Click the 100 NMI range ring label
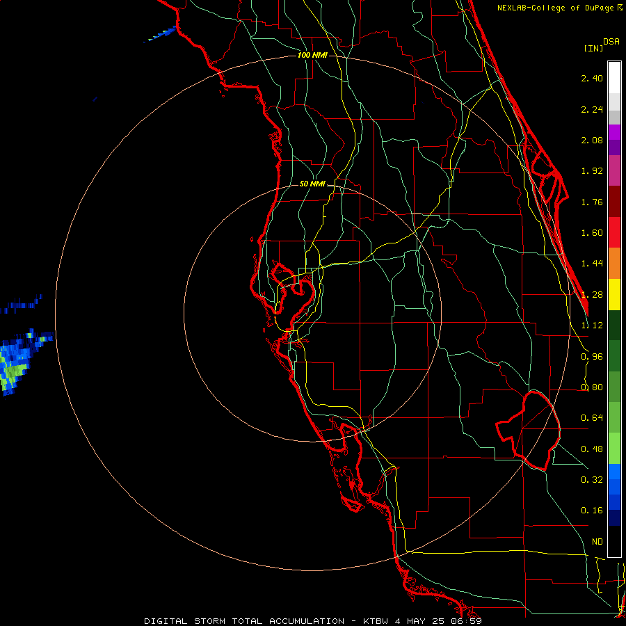The width and height of the screenshot is (626, 626). (x=312, y=55)
